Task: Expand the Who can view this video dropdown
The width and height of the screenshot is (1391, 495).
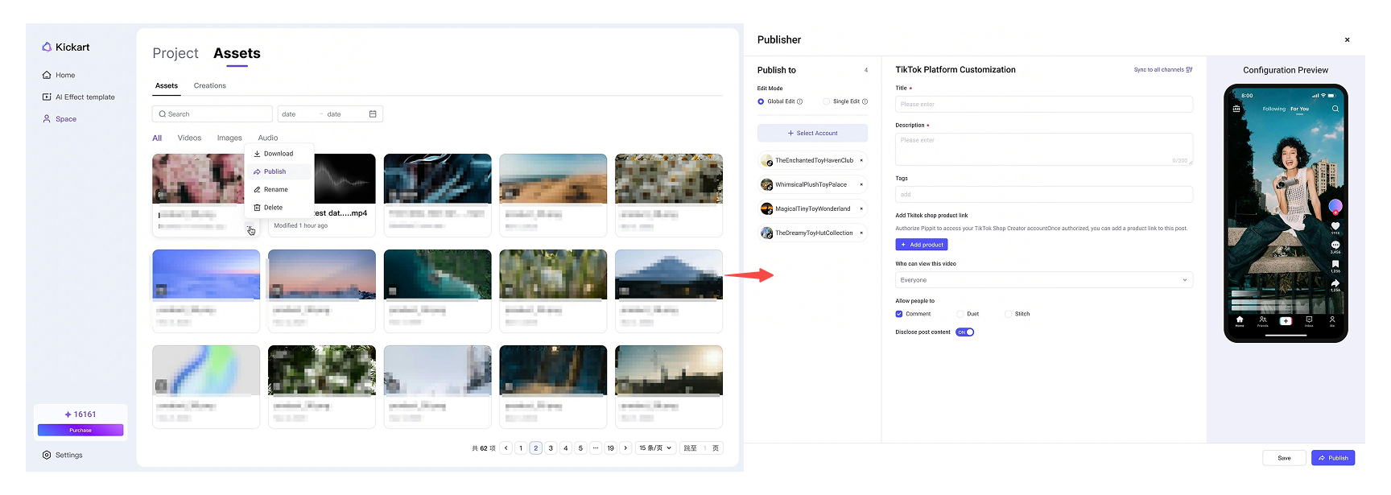Action: (1044, 280)
